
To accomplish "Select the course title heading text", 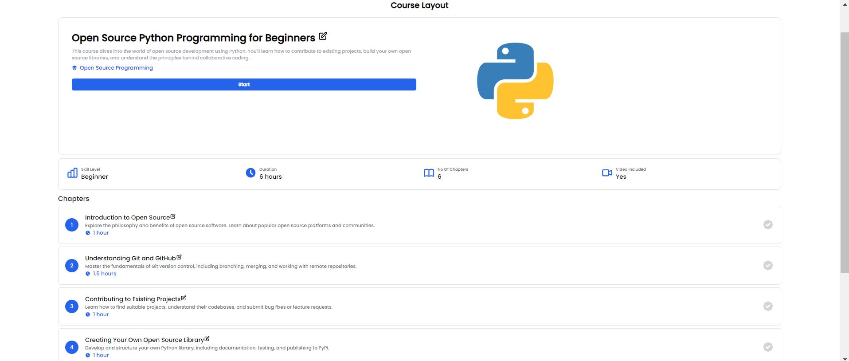I will (193, 38).
